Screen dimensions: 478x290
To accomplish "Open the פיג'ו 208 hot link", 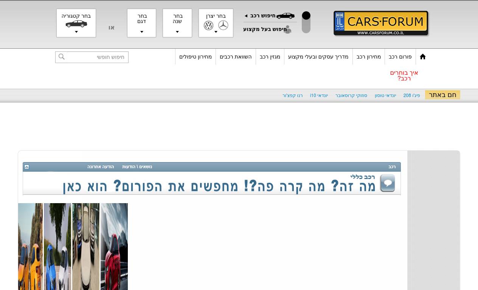I will [412, 96].
